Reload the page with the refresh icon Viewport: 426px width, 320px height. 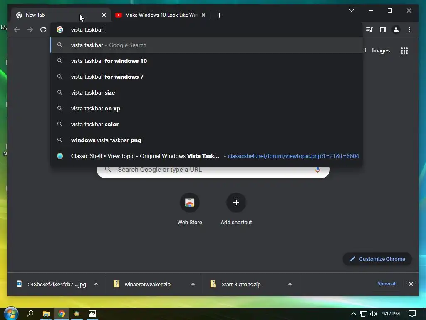43,30
